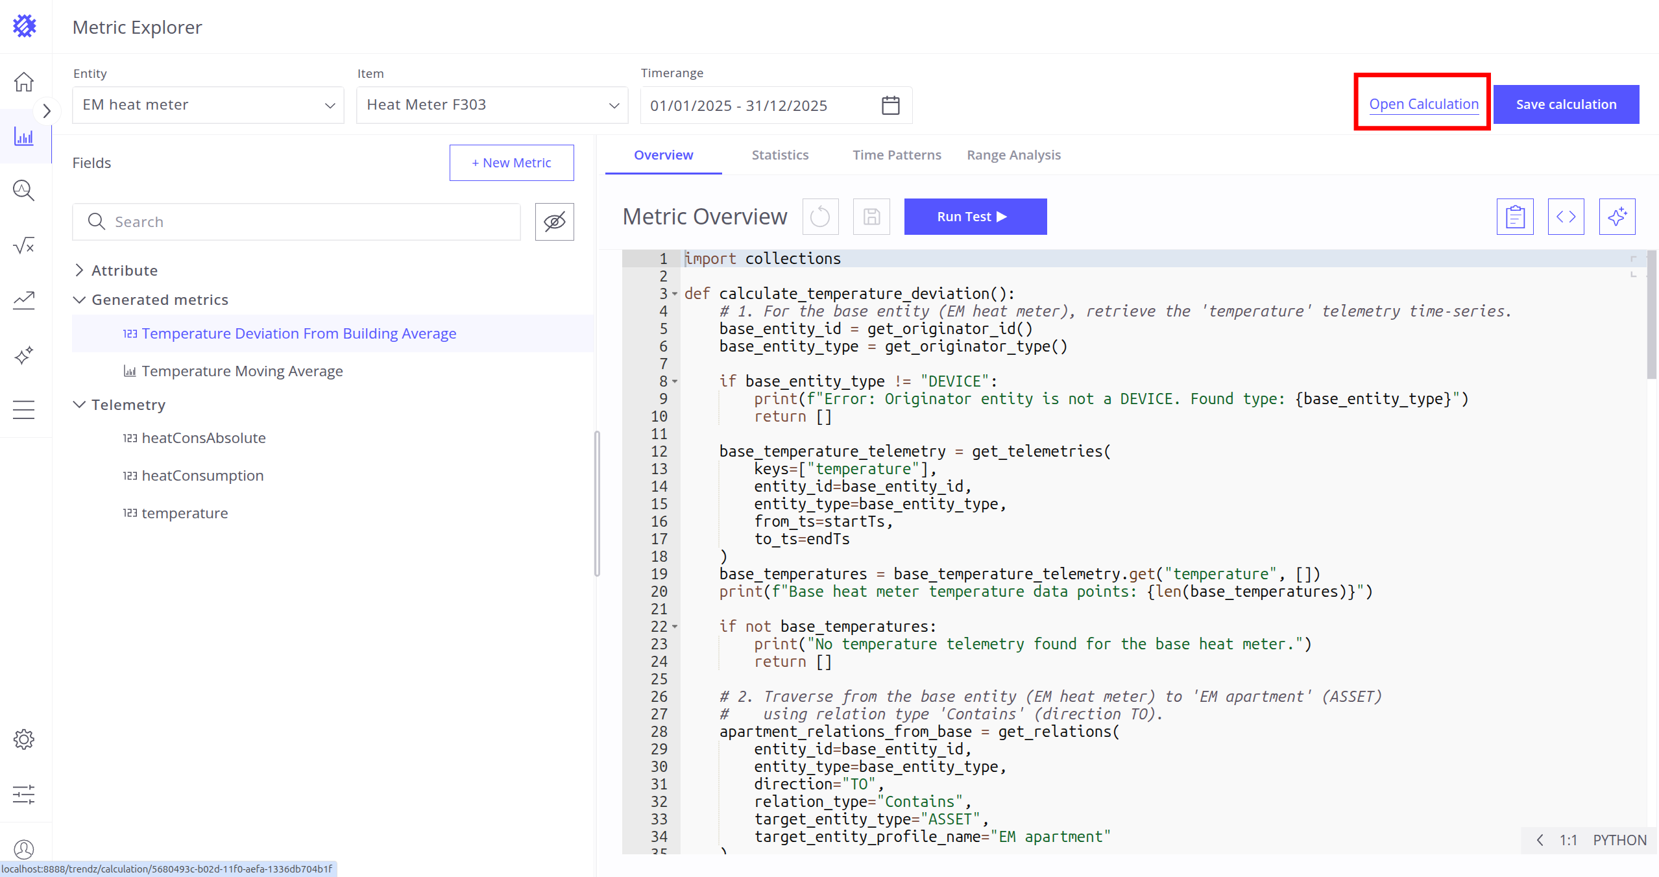Click the Open Calculation link

pyautogui.click(x=1423, y=104)
